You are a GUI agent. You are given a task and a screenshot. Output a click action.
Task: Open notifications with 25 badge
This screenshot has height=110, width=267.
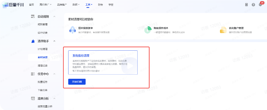[260, 5]
